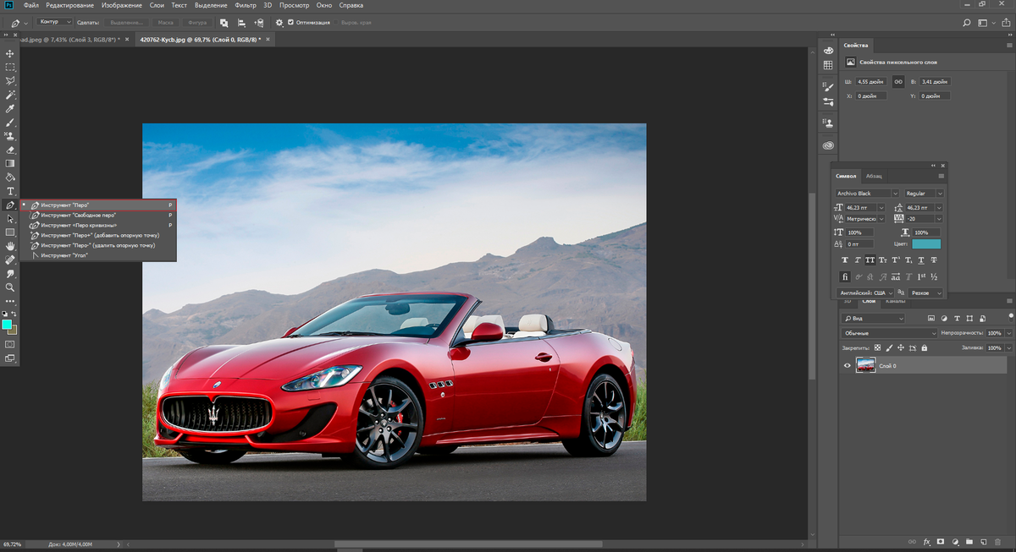
Task: Select the Rectangular Marquee tool
Action: (10, 67)
